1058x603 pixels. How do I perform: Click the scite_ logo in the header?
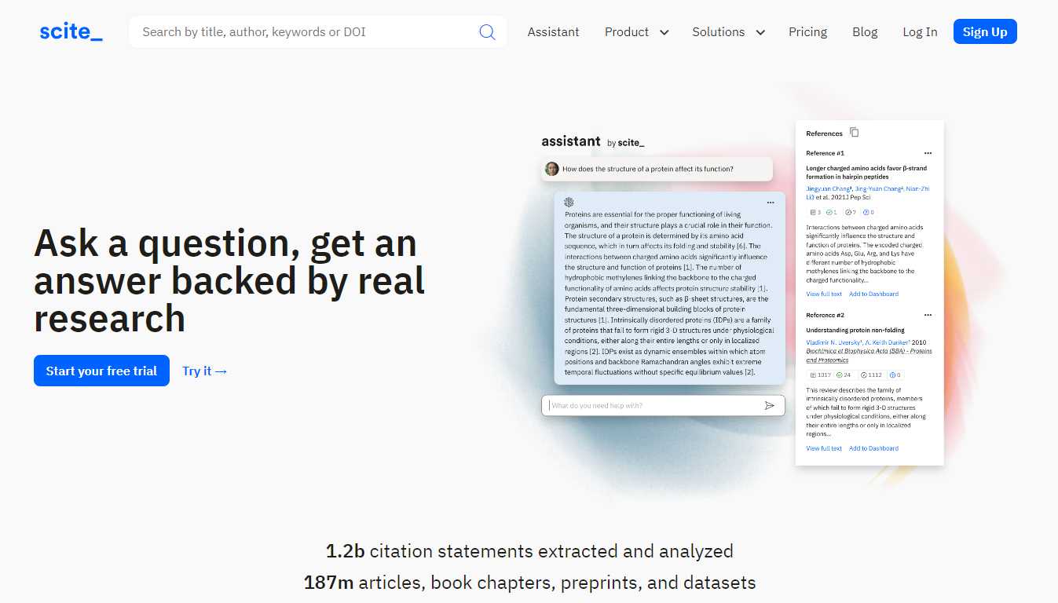coord(71,32)
